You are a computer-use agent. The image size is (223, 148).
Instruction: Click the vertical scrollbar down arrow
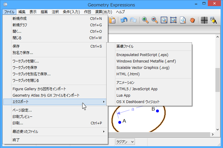[217, 129]
